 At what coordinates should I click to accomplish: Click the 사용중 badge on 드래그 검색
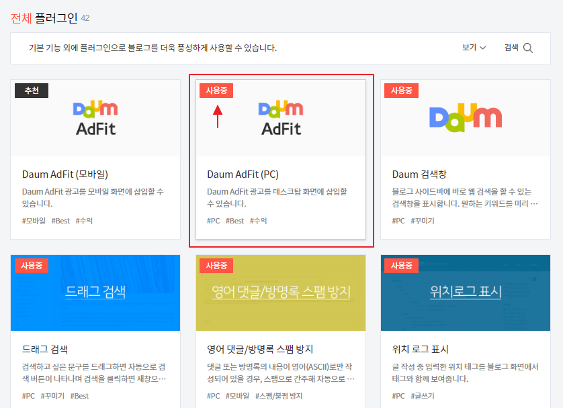(x=32, y=266)
